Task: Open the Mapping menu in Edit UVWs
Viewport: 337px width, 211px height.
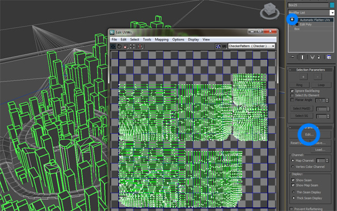Action: [162, 40]
